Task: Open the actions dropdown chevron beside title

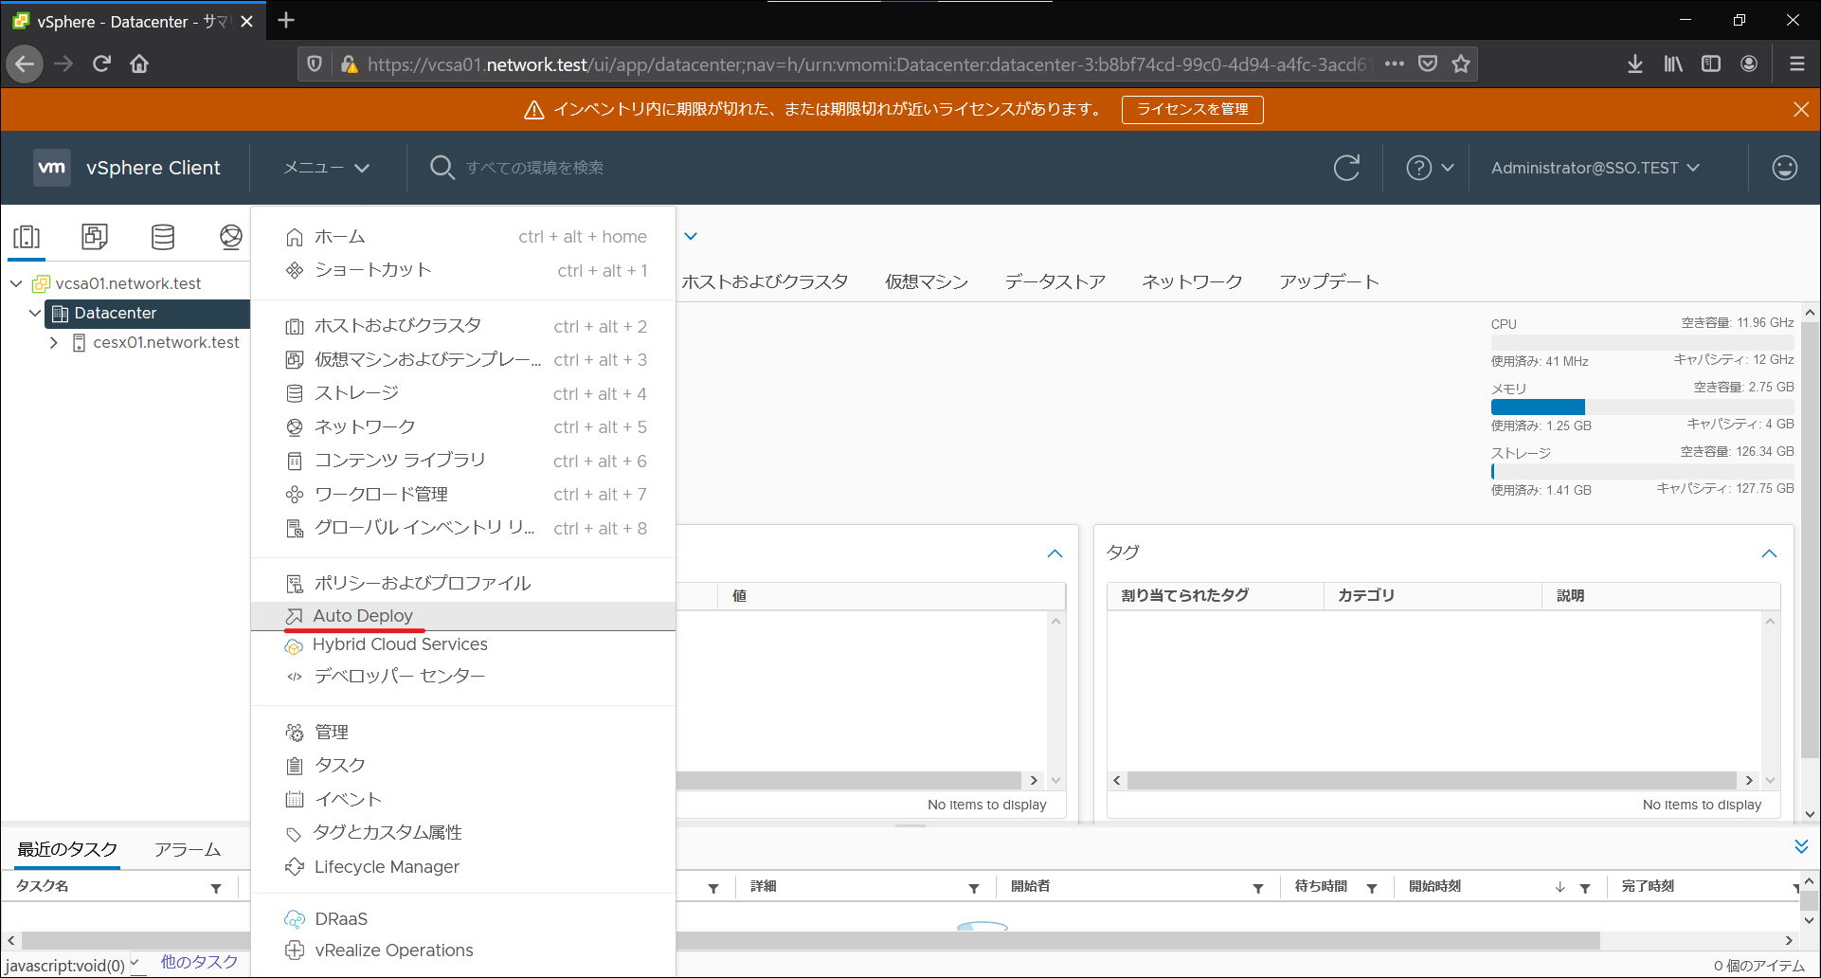Action: [x=691, y=236]
